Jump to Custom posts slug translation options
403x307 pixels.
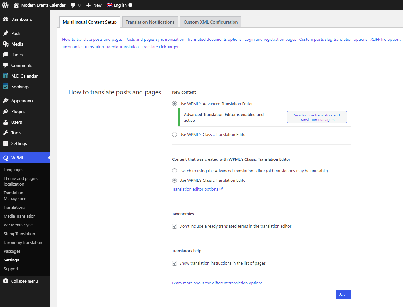point(333,40)
